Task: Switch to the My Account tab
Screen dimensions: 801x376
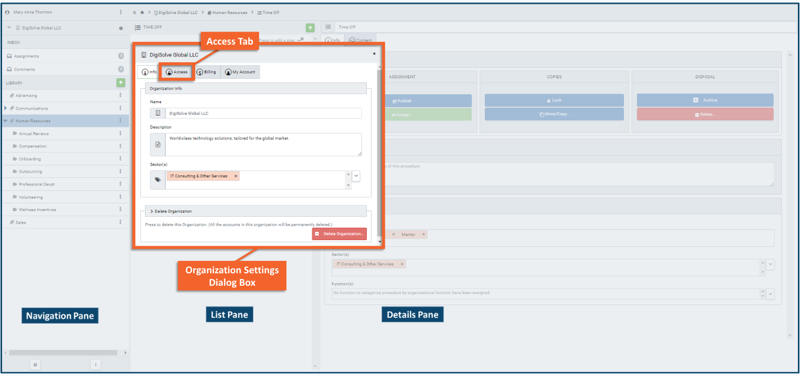Action: point(240,72)
